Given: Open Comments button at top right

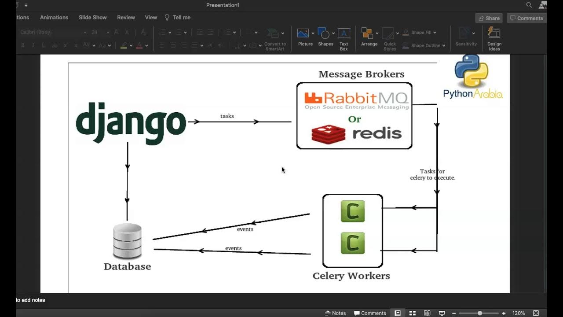Looking at the screenshot, I should tap(526, 18).
